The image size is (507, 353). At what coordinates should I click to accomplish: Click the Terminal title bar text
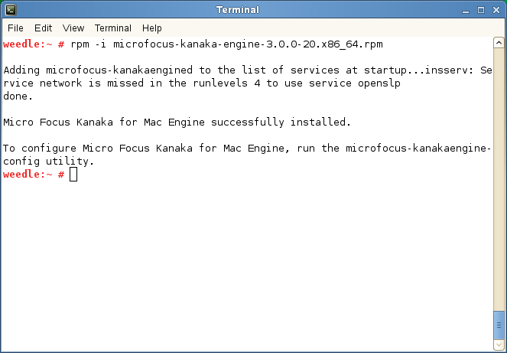(238, 10)
